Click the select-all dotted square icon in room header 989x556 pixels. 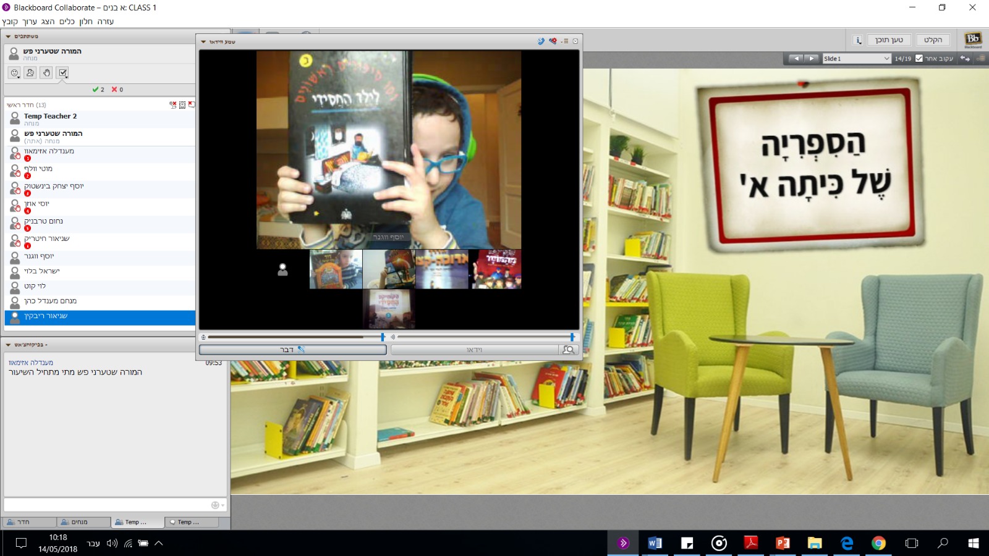click(182, 105)
